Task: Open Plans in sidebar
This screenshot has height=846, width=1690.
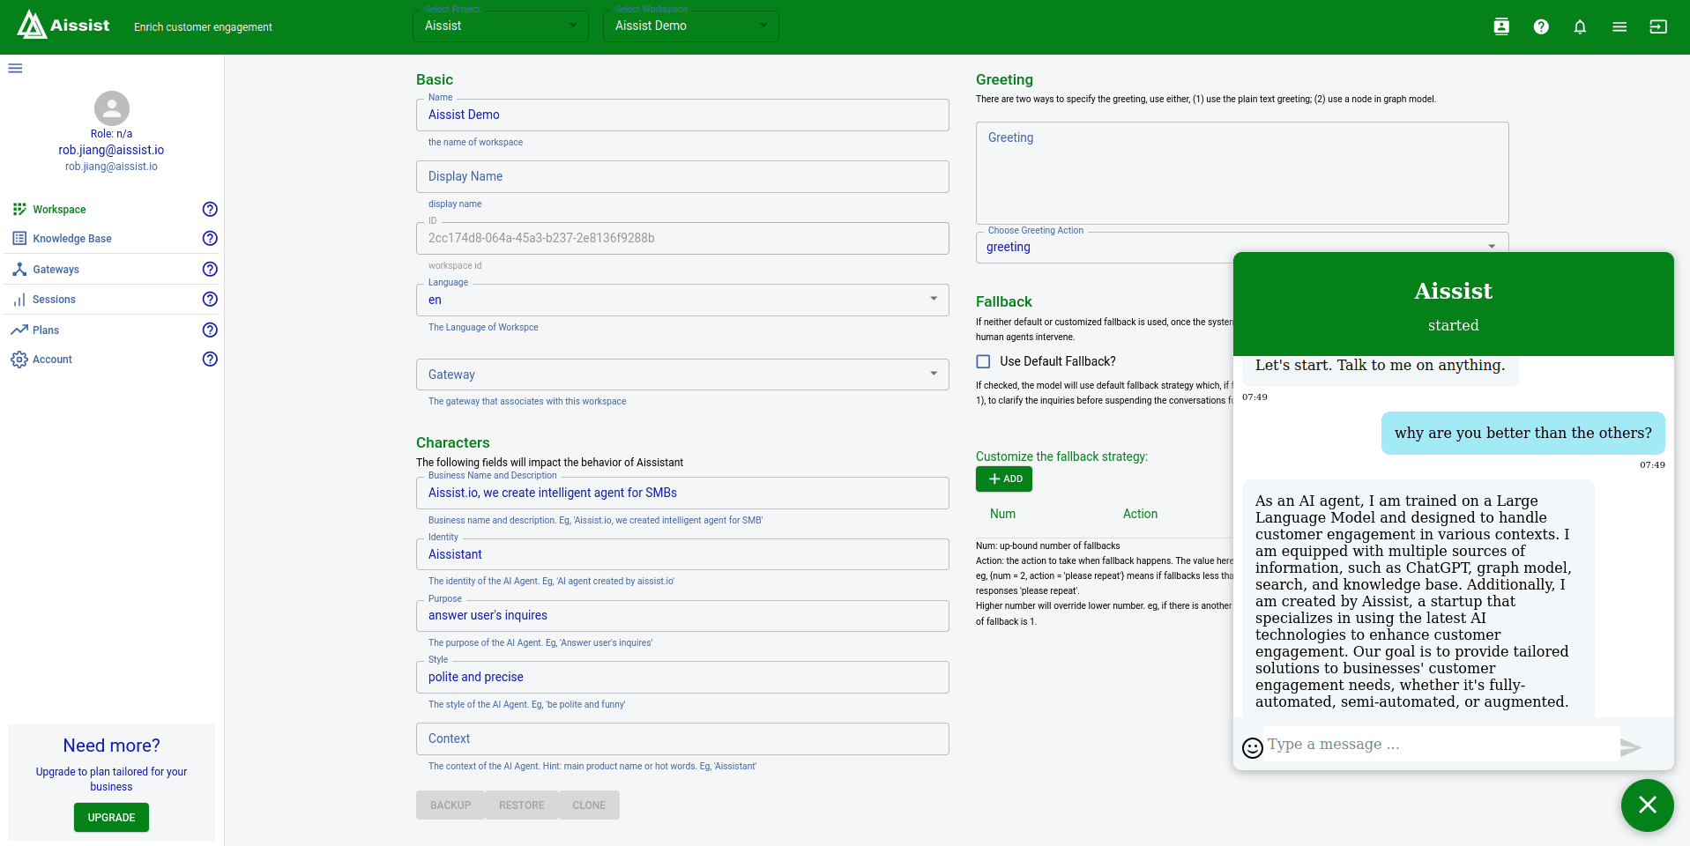Action: (x=46, y=330)
